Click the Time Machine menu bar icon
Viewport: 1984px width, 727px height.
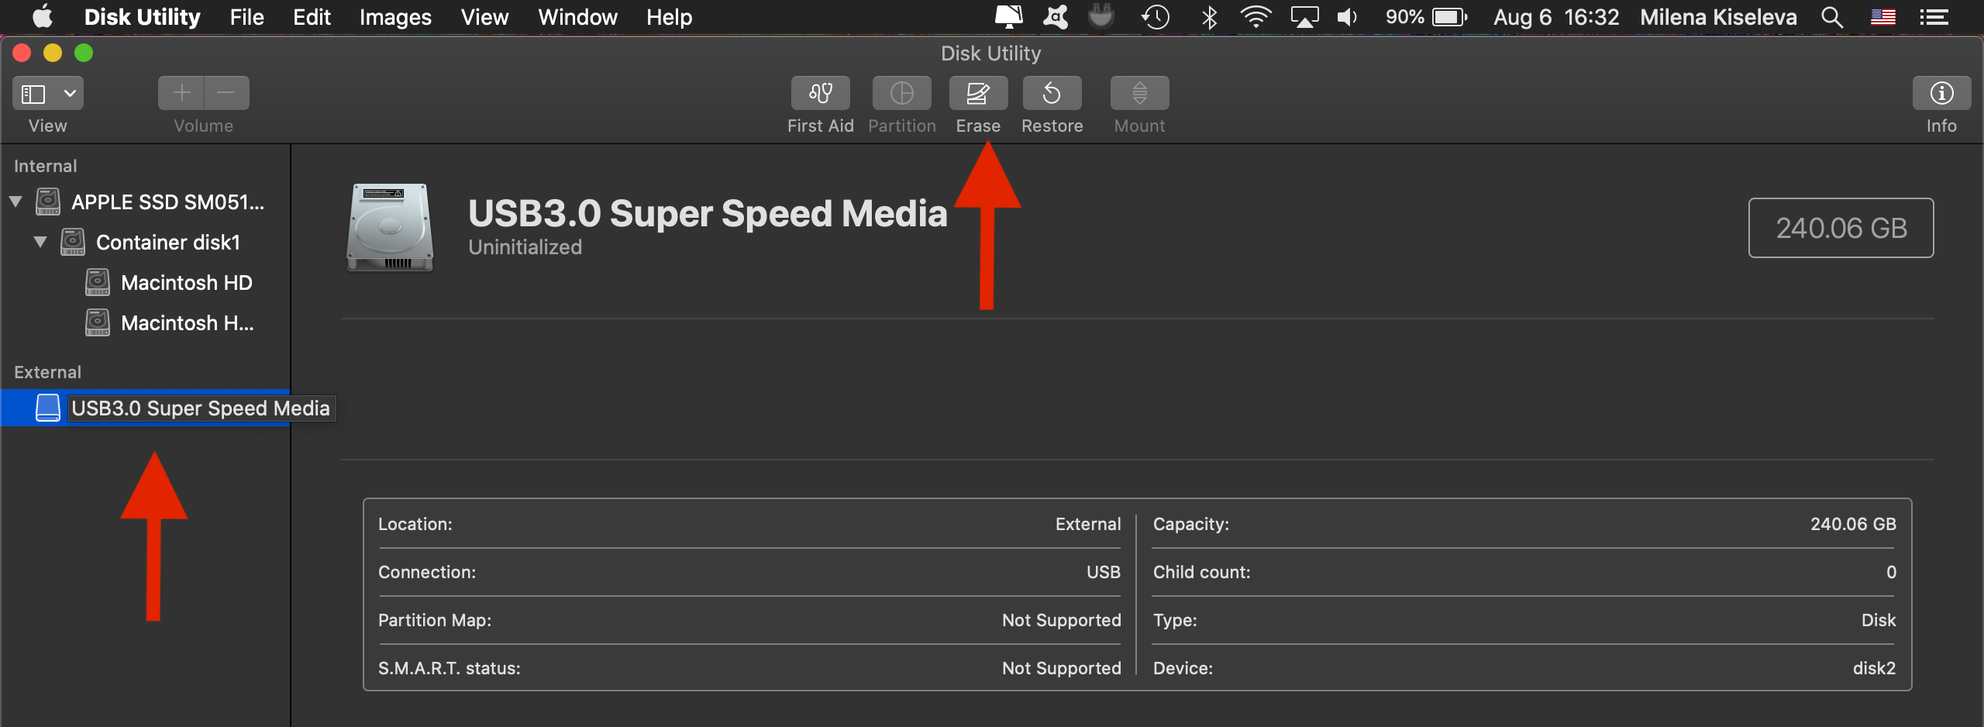pyautogui.click(x=1155, y=17)
